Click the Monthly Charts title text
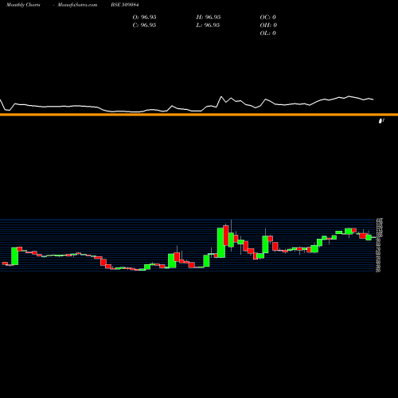398x398 pixels. tap(23, 5)
